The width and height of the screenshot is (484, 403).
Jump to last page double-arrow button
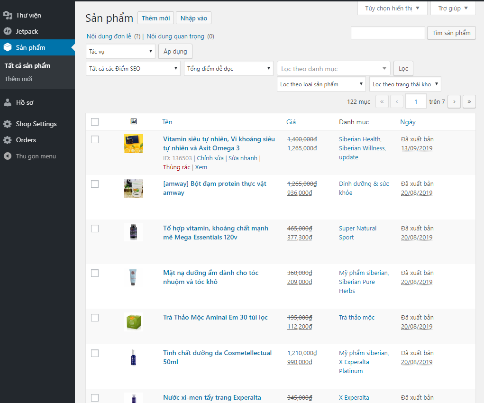[x=469, y=101]
